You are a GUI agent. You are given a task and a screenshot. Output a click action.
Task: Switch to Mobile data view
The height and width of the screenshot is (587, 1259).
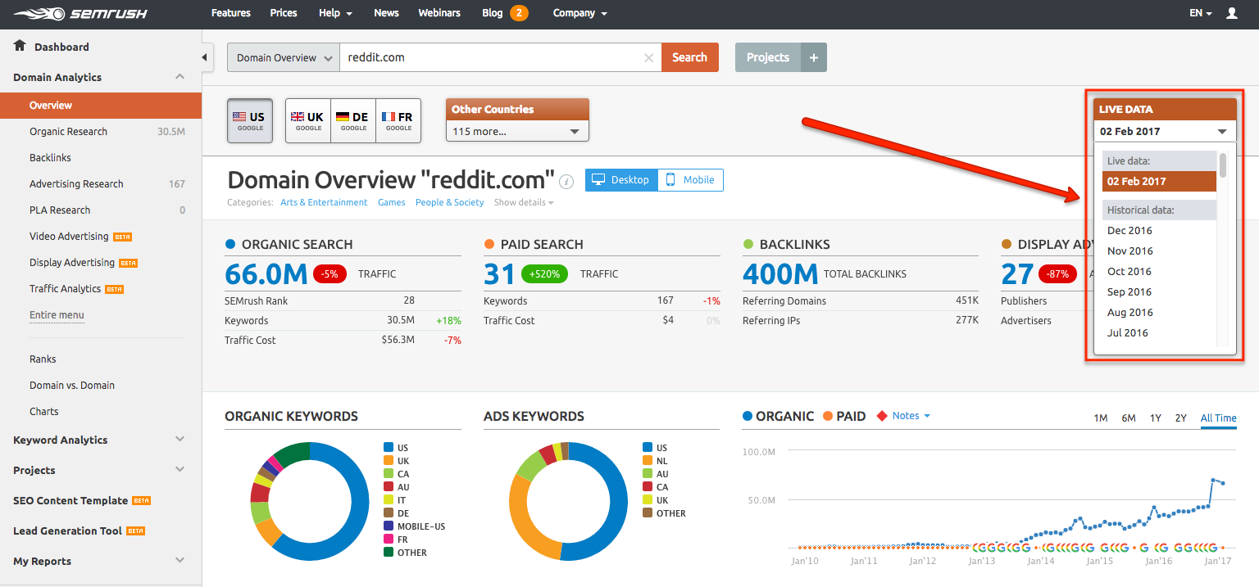point(690,180)
